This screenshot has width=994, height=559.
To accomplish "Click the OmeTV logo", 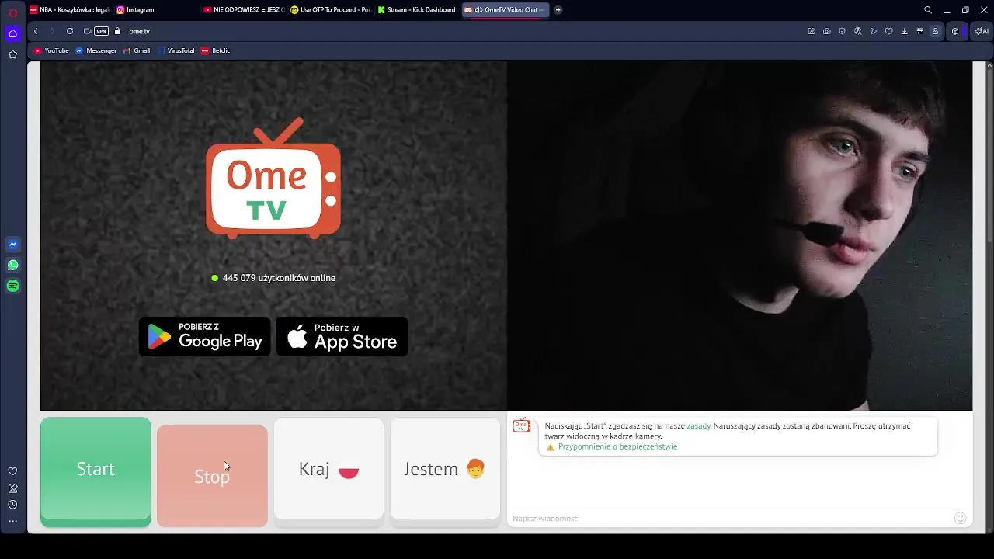I will (273, 179).
